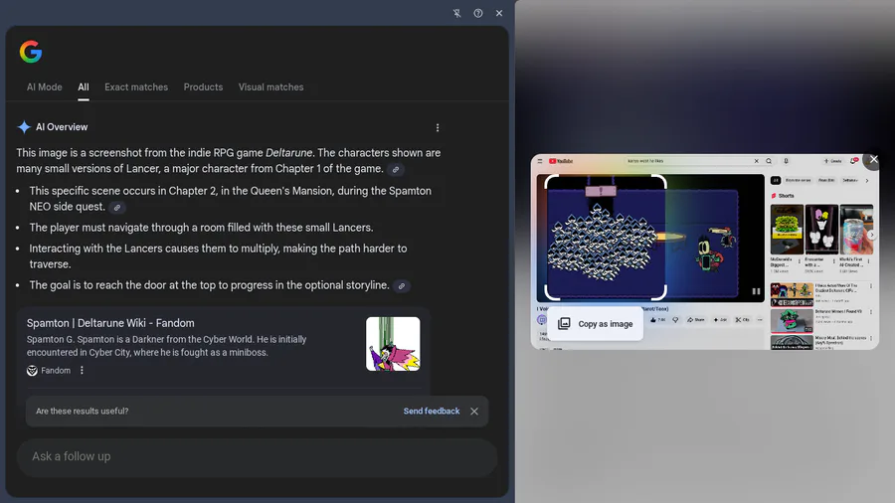
Task: Click the YouTube search magnifier icon
Action: [769, 161]
